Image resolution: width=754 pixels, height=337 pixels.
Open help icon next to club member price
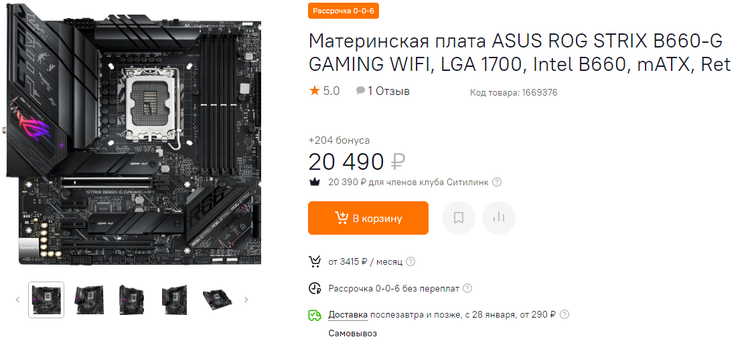pyautogui.click(x=498, y=183)
